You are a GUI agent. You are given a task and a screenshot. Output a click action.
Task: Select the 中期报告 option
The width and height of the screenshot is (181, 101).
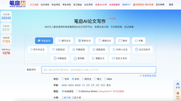(x=60, y=58)
